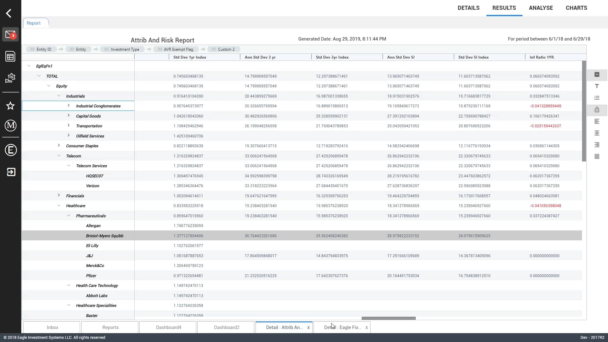Viewport: 608px width, 342px height.
Task: Switch to the DETAILS tab
Action: click(468, 8)
